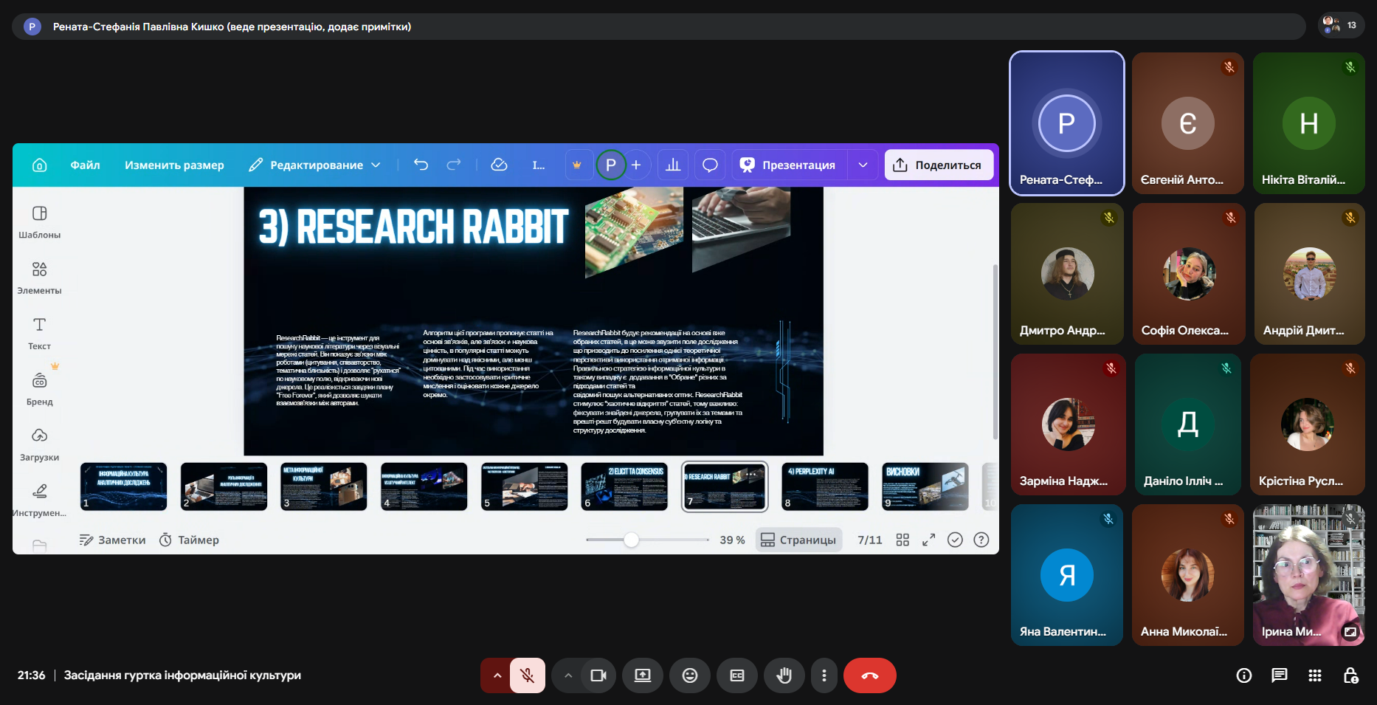Select slide 2 thumbnail

224,486
